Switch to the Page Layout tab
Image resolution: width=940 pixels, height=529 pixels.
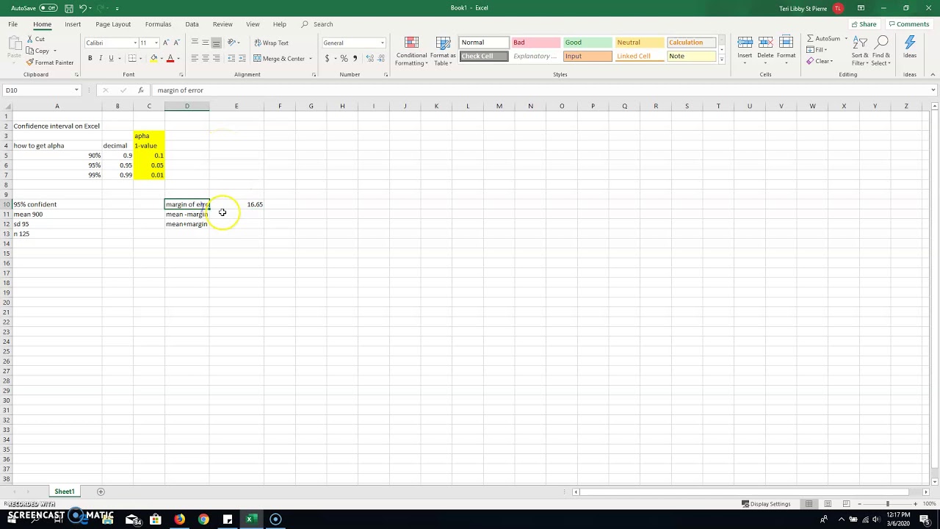click(x=113, y=24)
